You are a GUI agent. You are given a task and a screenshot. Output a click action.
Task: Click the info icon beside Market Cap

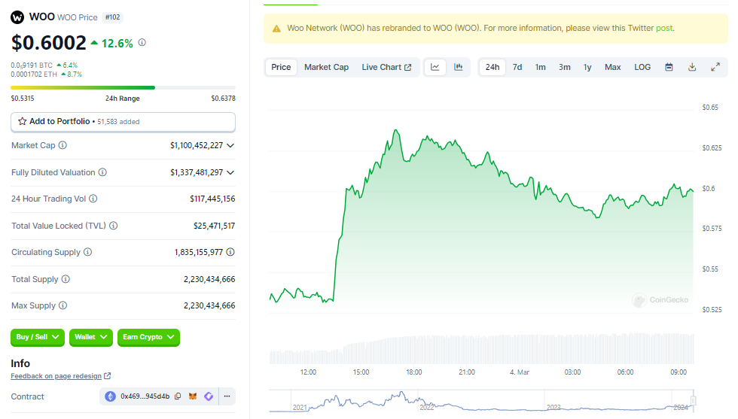(x=63, y=145)
